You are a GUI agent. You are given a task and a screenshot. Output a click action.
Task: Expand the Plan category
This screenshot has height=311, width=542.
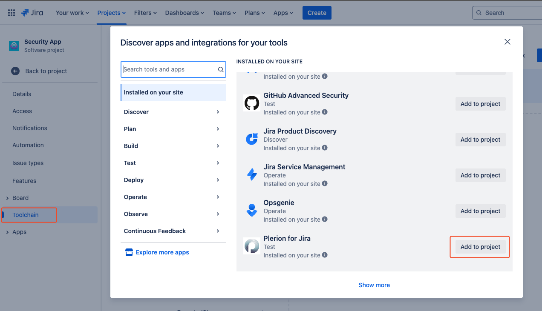click(x=173, y=129)
